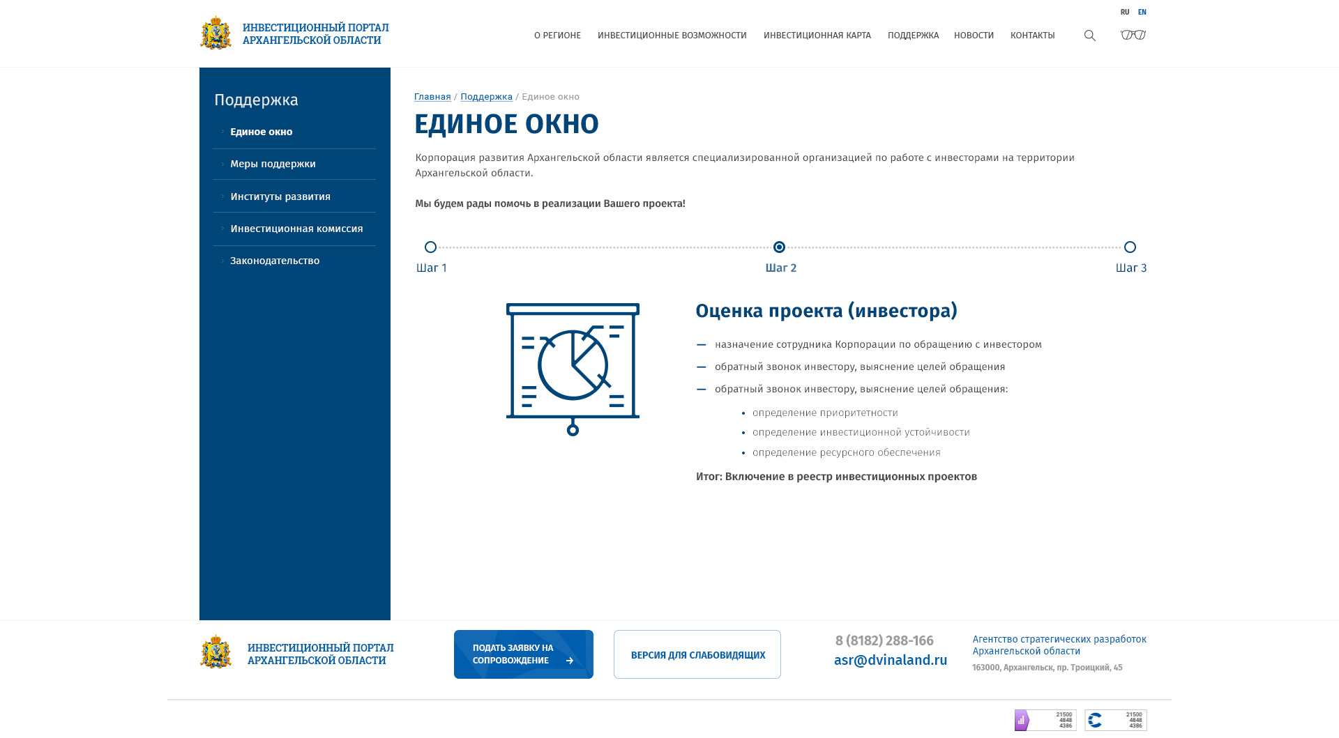Click the search magnifier icon in header
This screenshot has height=738, width=1339.
[1089, 36]
